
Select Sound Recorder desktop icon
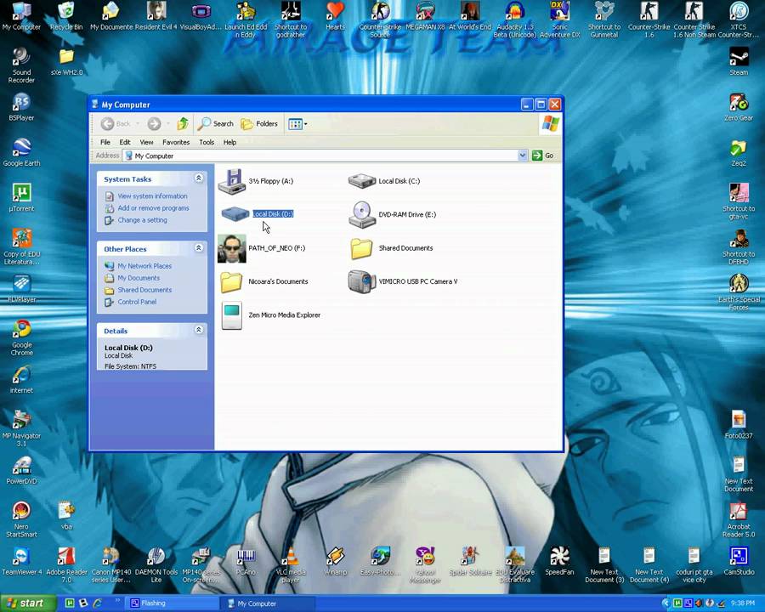click(x=21, y=65)
